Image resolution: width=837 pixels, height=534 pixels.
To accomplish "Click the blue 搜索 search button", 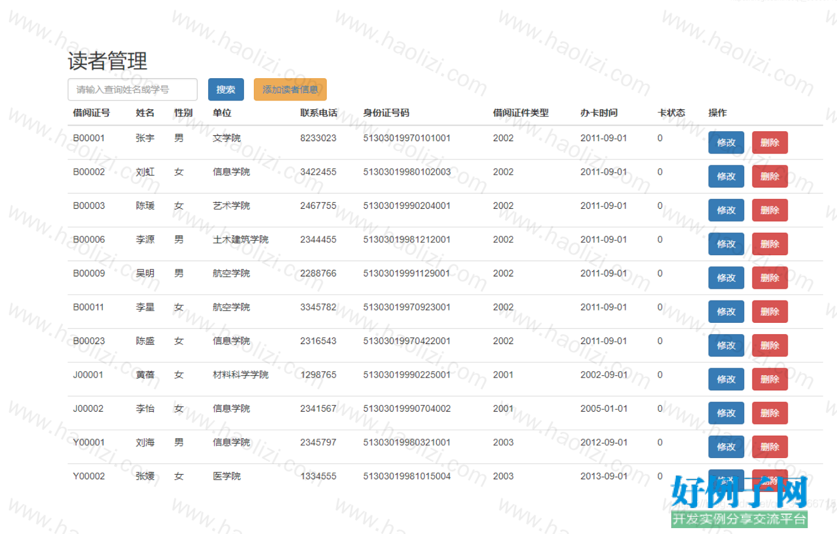I will click(226, 89).
